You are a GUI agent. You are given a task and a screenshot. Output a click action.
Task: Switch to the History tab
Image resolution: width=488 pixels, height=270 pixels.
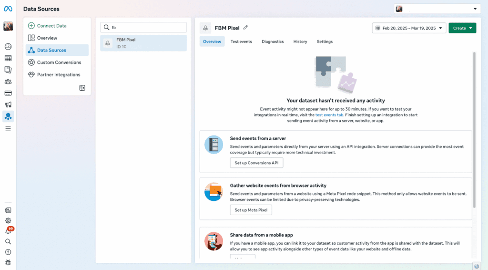(300, 42)
